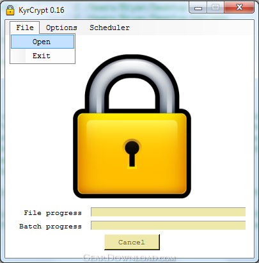Click the disabled maximize window button
Image resolution: width=259 pixels, height=263 pixels.
click(x=216, y=8)
